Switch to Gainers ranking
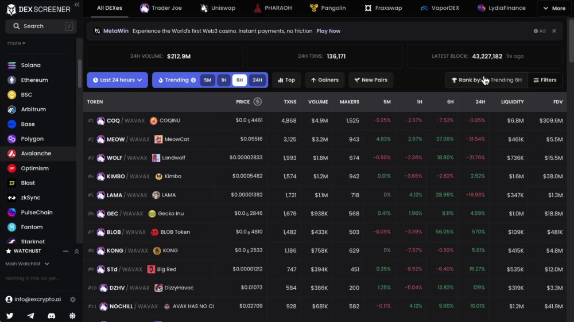This screenshot has height=322, width=574. (325, 80)
